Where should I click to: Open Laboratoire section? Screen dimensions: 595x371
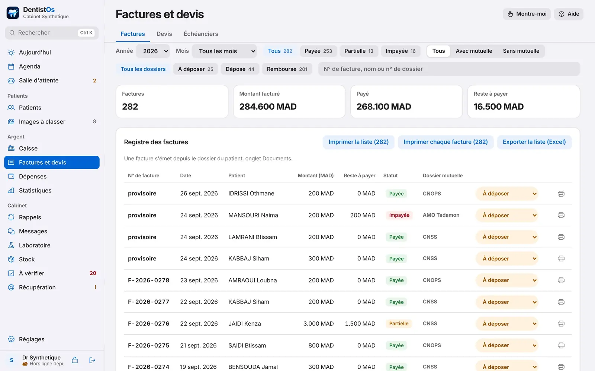(52, 245)
